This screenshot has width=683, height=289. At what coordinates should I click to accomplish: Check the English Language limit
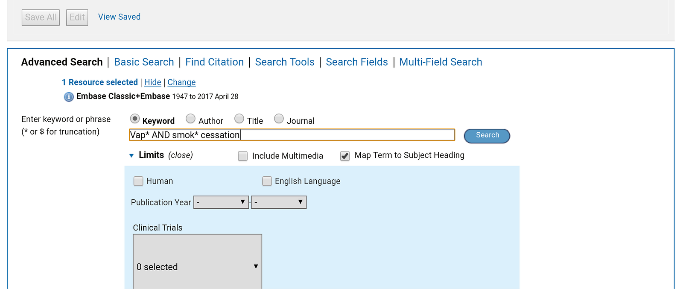coord(267,181)
